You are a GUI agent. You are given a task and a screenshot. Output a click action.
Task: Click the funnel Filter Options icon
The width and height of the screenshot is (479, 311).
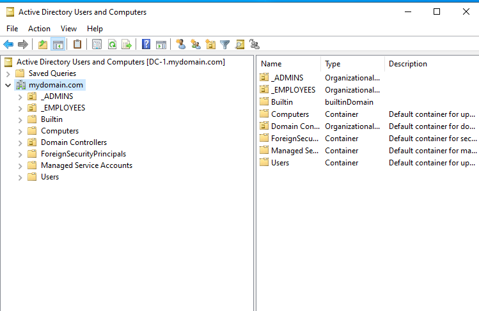coord(225,45)
